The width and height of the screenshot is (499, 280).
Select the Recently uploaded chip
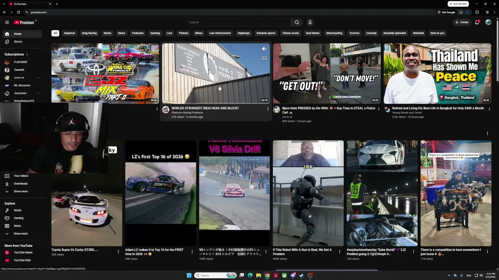coord(395,33)
